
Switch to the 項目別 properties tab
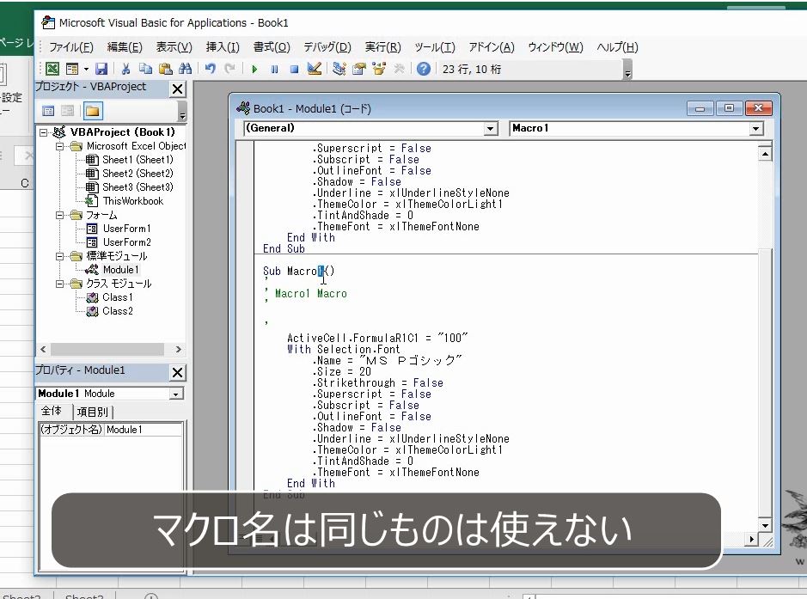point(93,412)
